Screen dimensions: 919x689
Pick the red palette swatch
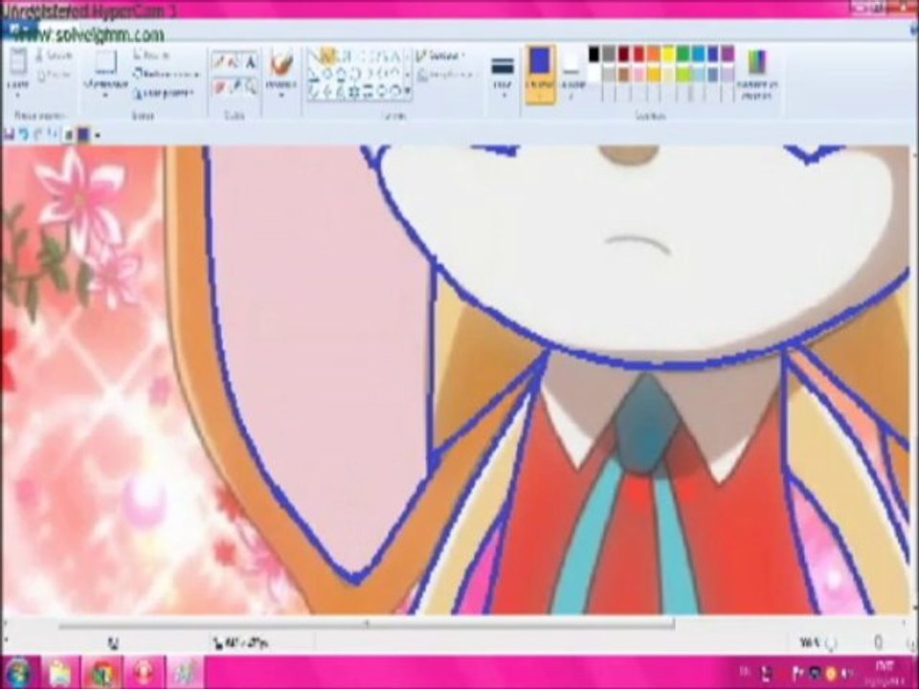point(639,55)
